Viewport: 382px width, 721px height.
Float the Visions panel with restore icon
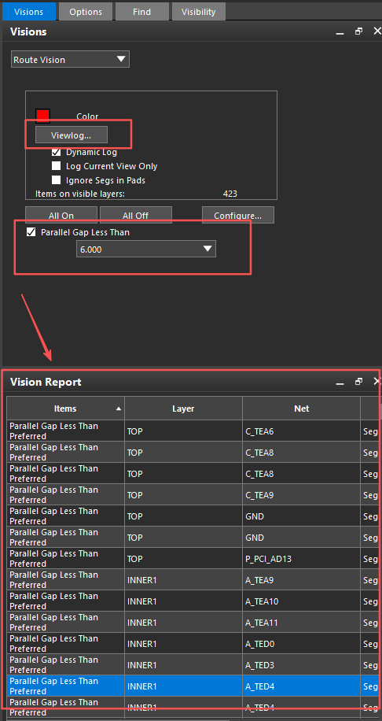(358, 31)
